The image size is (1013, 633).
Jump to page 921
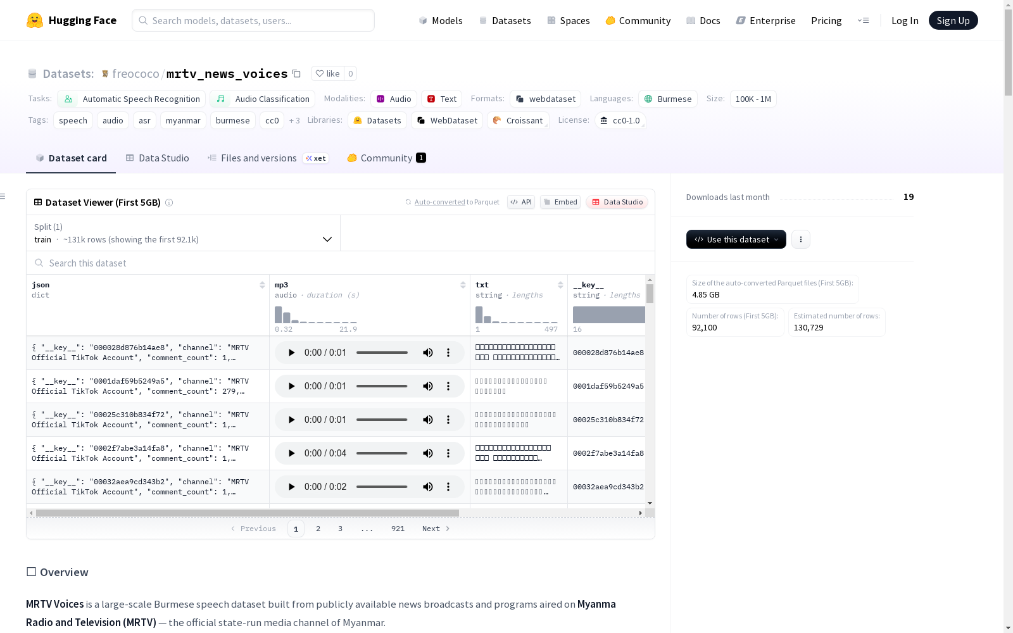point(398,529)
